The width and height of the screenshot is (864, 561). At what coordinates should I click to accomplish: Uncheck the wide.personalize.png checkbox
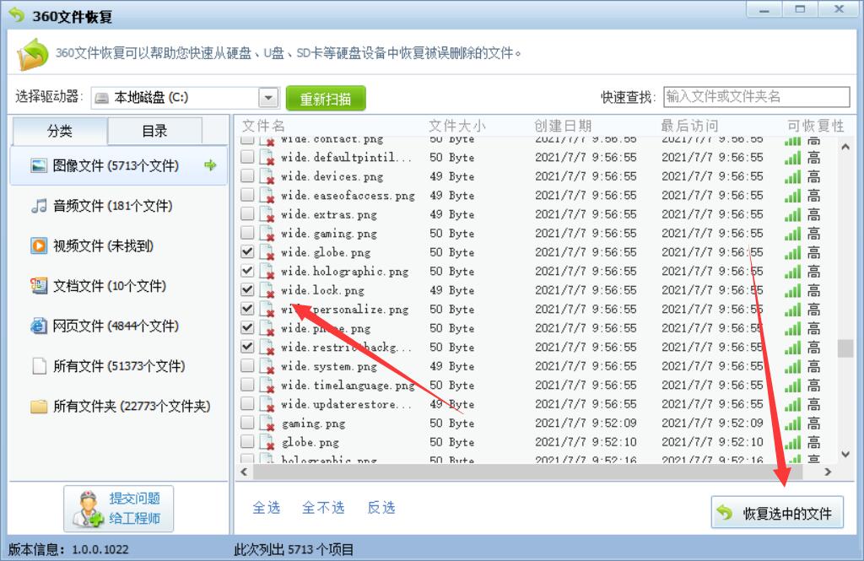click(247, 309)
